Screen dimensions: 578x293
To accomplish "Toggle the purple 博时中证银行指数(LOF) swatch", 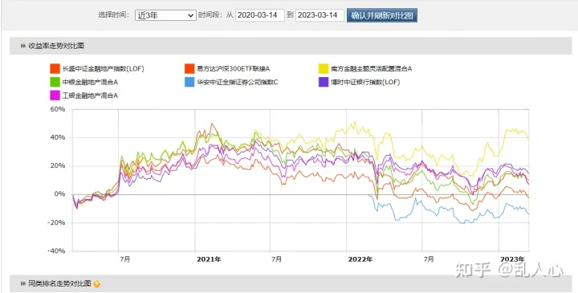I will (324, 82).
